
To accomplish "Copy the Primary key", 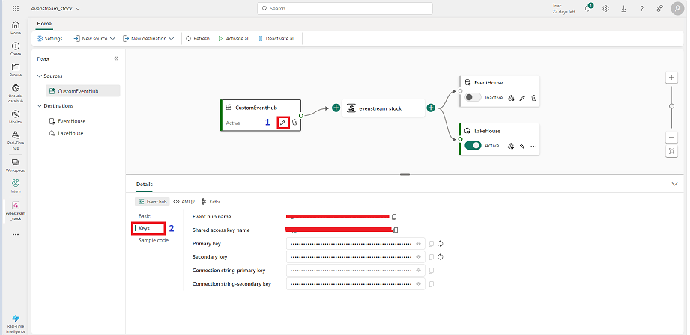I will pos(432,243).
